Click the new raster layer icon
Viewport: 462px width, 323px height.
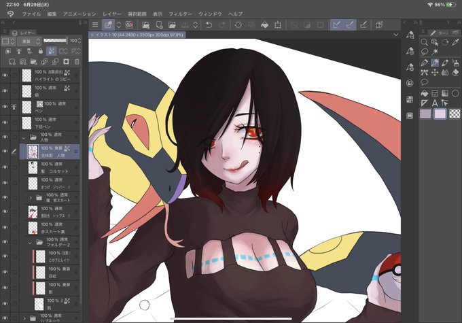tap(12, 62)
